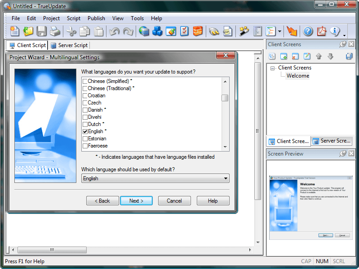The image size is (359, 269).
Task: Switch to the Server Script tab
Action: point(69,45)
